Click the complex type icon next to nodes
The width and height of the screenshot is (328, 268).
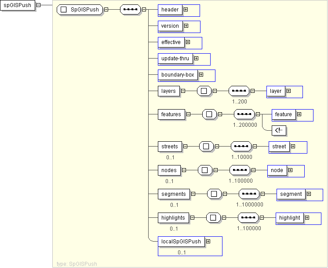click(204, 170)
